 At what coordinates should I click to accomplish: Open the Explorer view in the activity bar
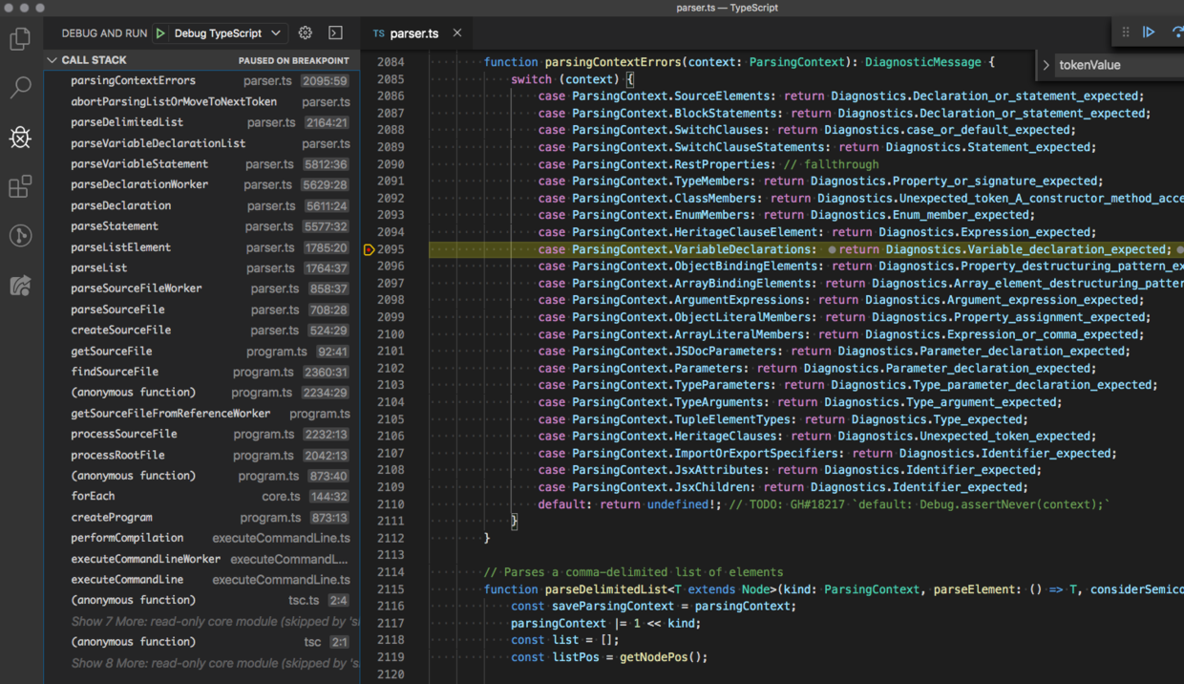[20, 39]
